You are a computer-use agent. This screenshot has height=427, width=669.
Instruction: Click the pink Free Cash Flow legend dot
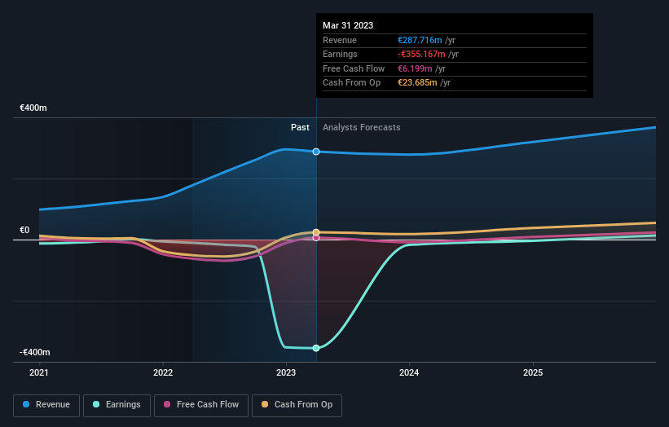pyautogui.click(x=167, y=404)
